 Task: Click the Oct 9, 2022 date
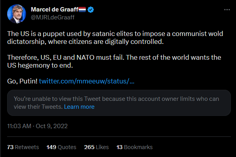(52, 126)
